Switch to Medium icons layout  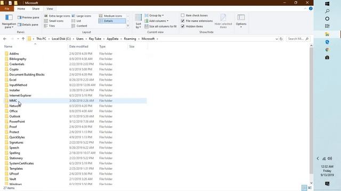(111, 16)
